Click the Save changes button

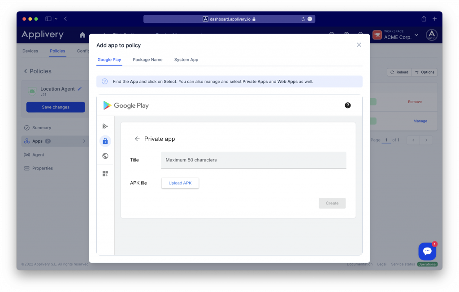coord(56,107)
